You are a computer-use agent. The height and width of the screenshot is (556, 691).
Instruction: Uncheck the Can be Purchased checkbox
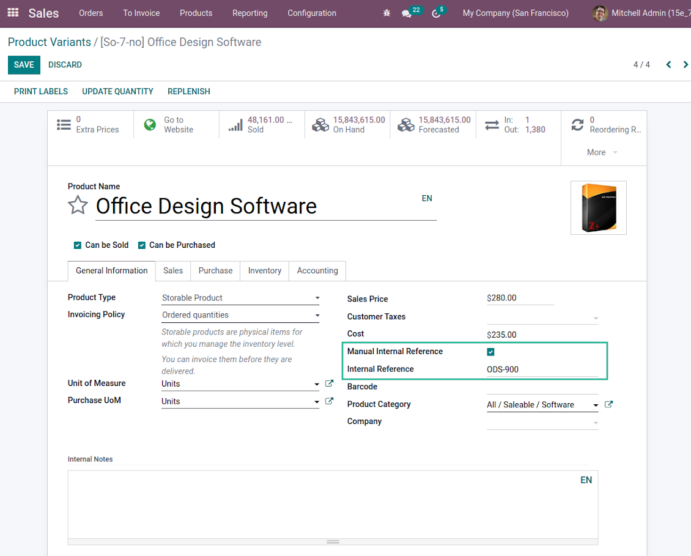pos(142,245)
